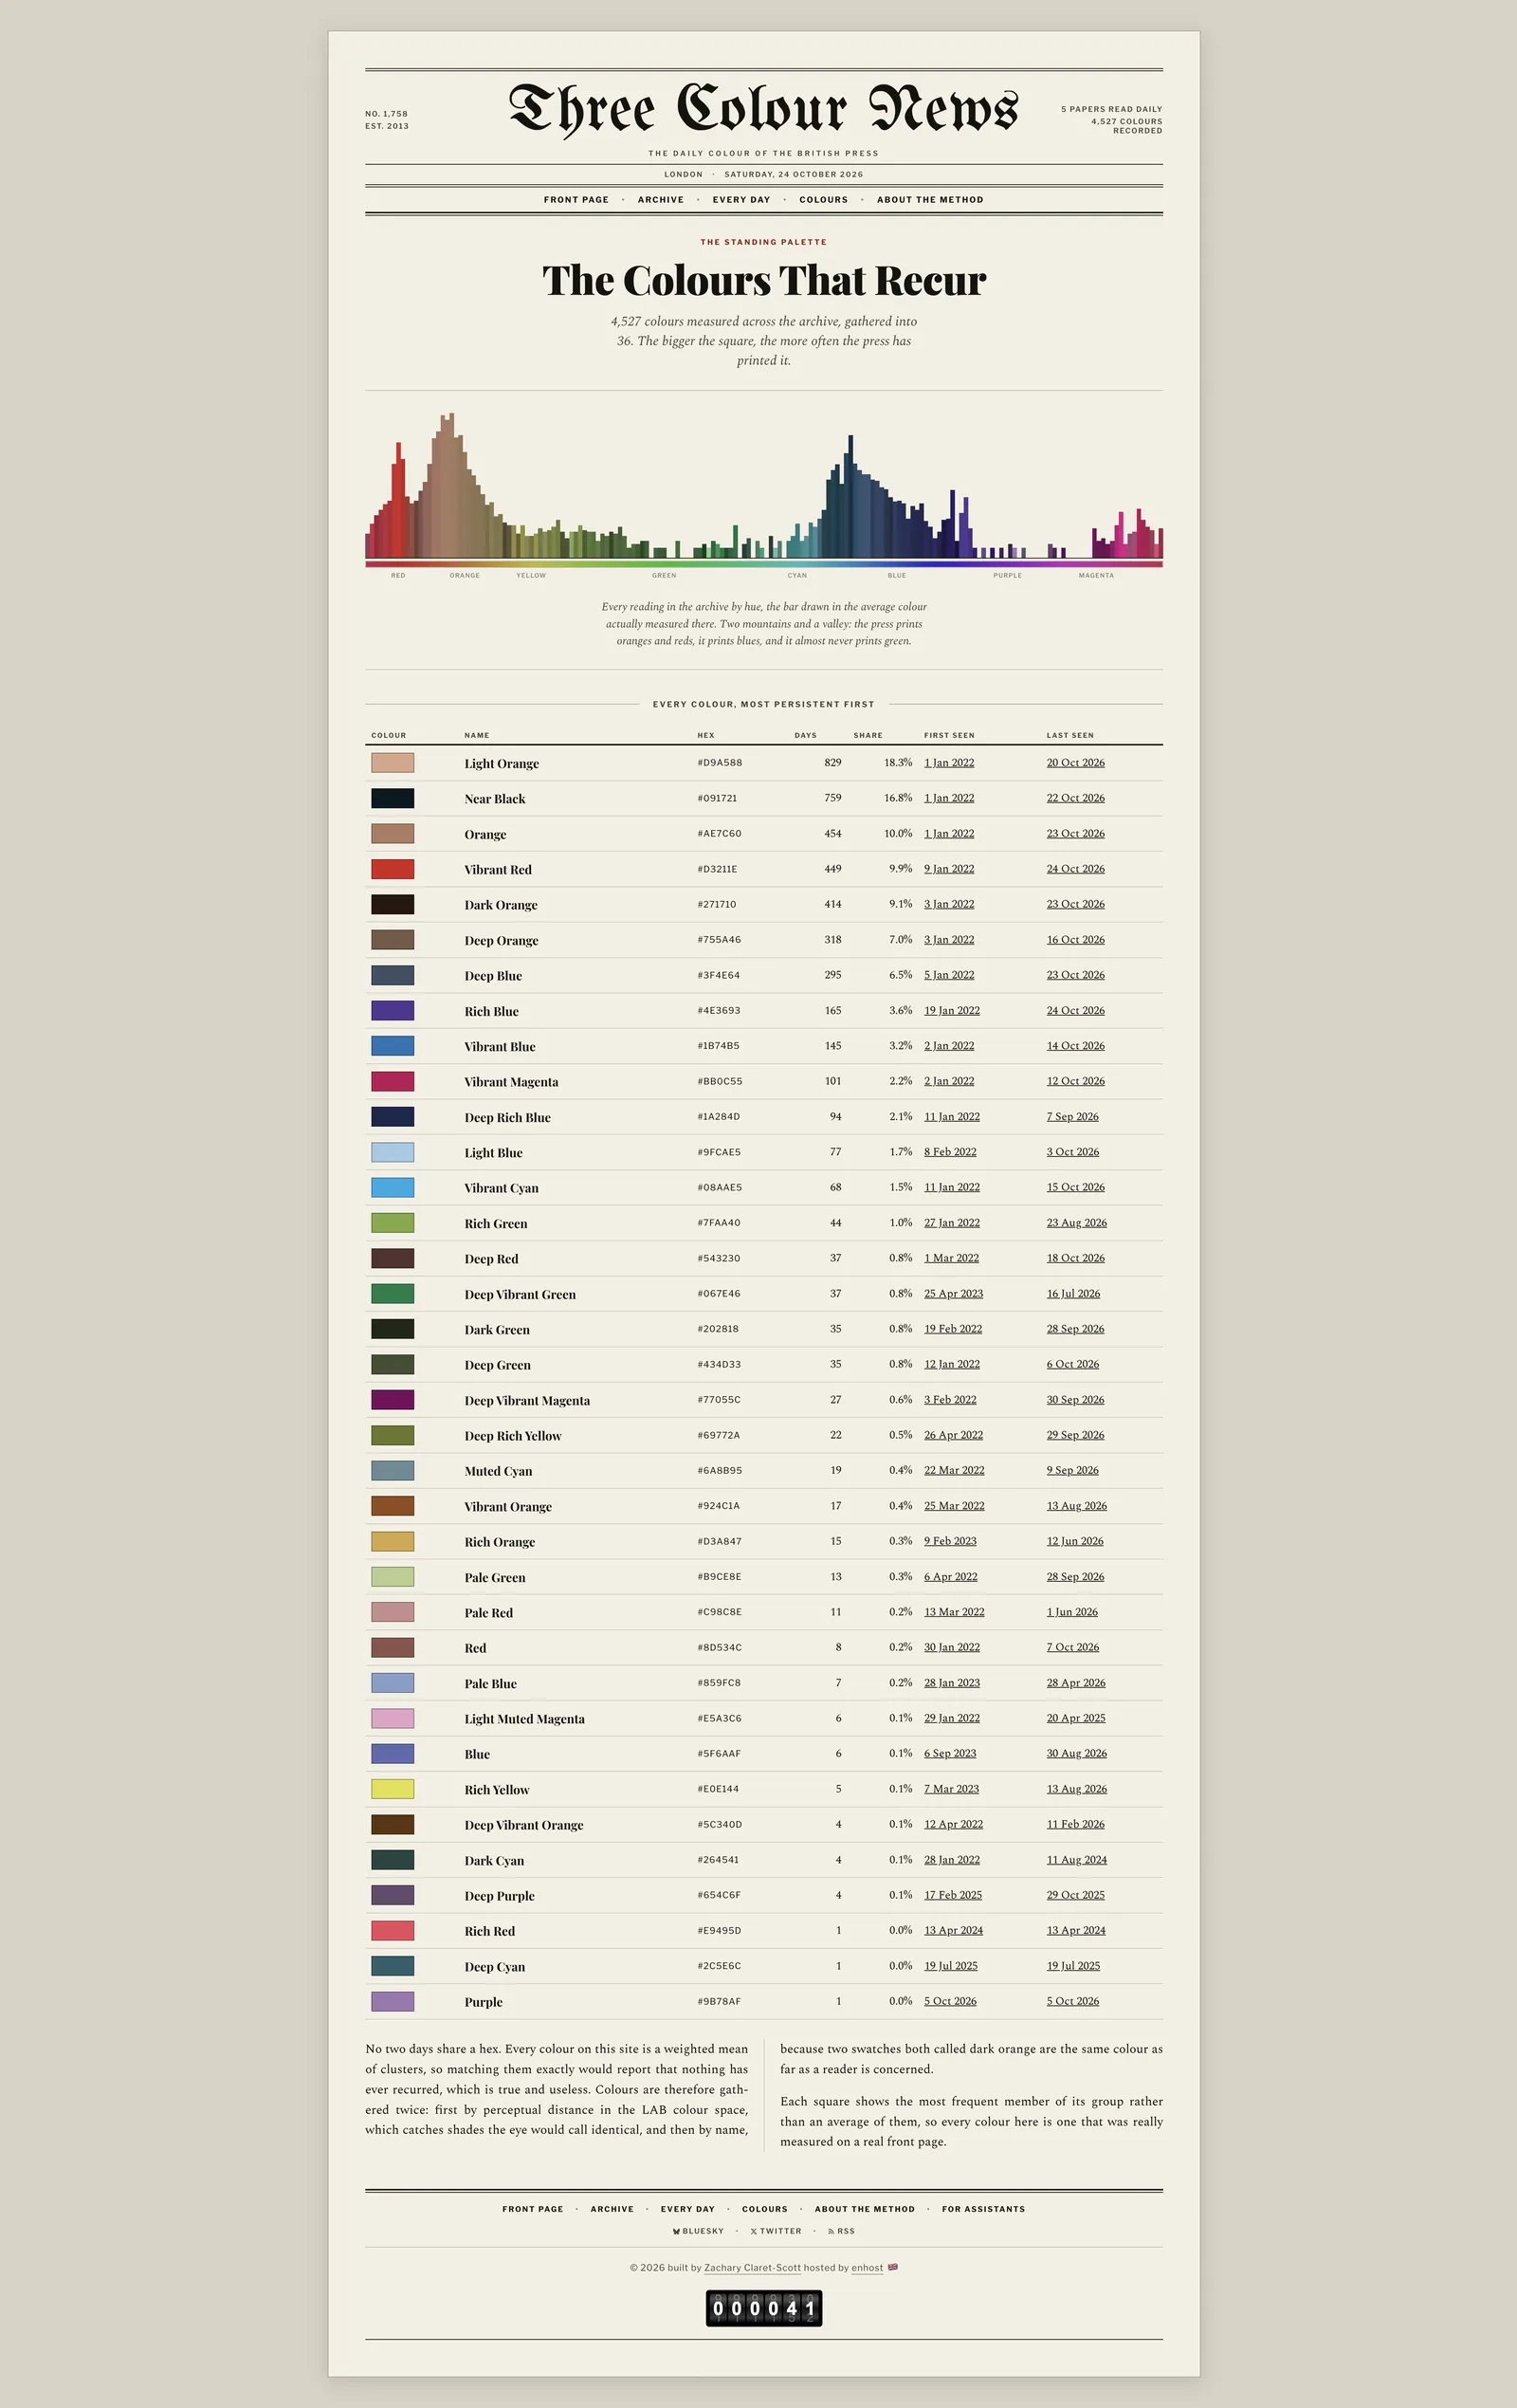Viewport: 1517px width, 2408px height.
Task: Click the Light Muted Magenta swatch
Action: 392,1718
